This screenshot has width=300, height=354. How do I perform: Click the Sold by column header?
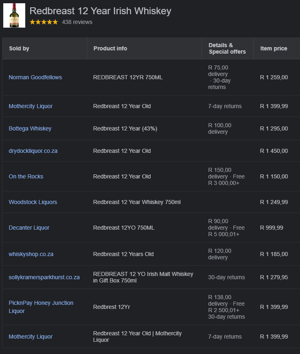[19, 48]
